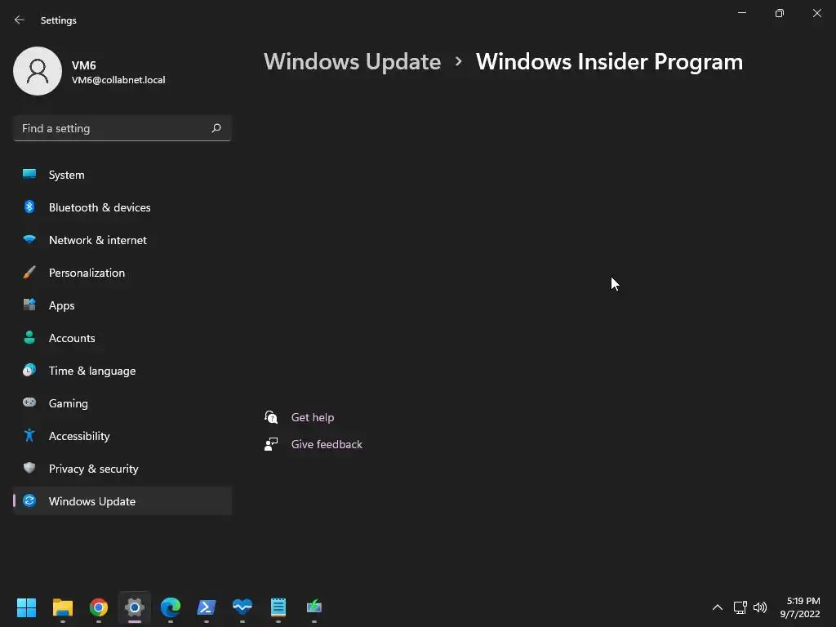Image resolution: width=836 pixels, height=627 pixels.
Task: Open PowerShell from the taskbar
Action: pyautogui.click(x=207, y=607)
